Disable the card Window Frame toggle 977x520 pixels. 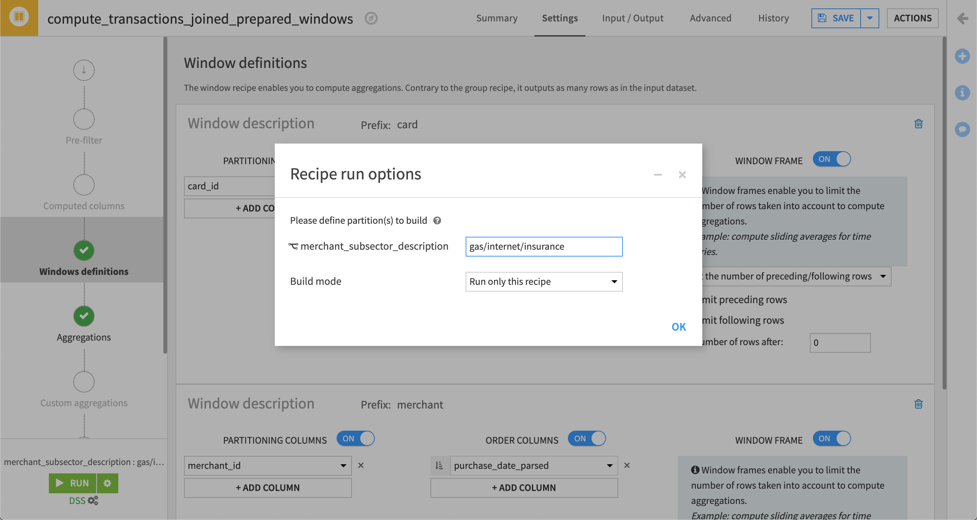pos(832,159)
